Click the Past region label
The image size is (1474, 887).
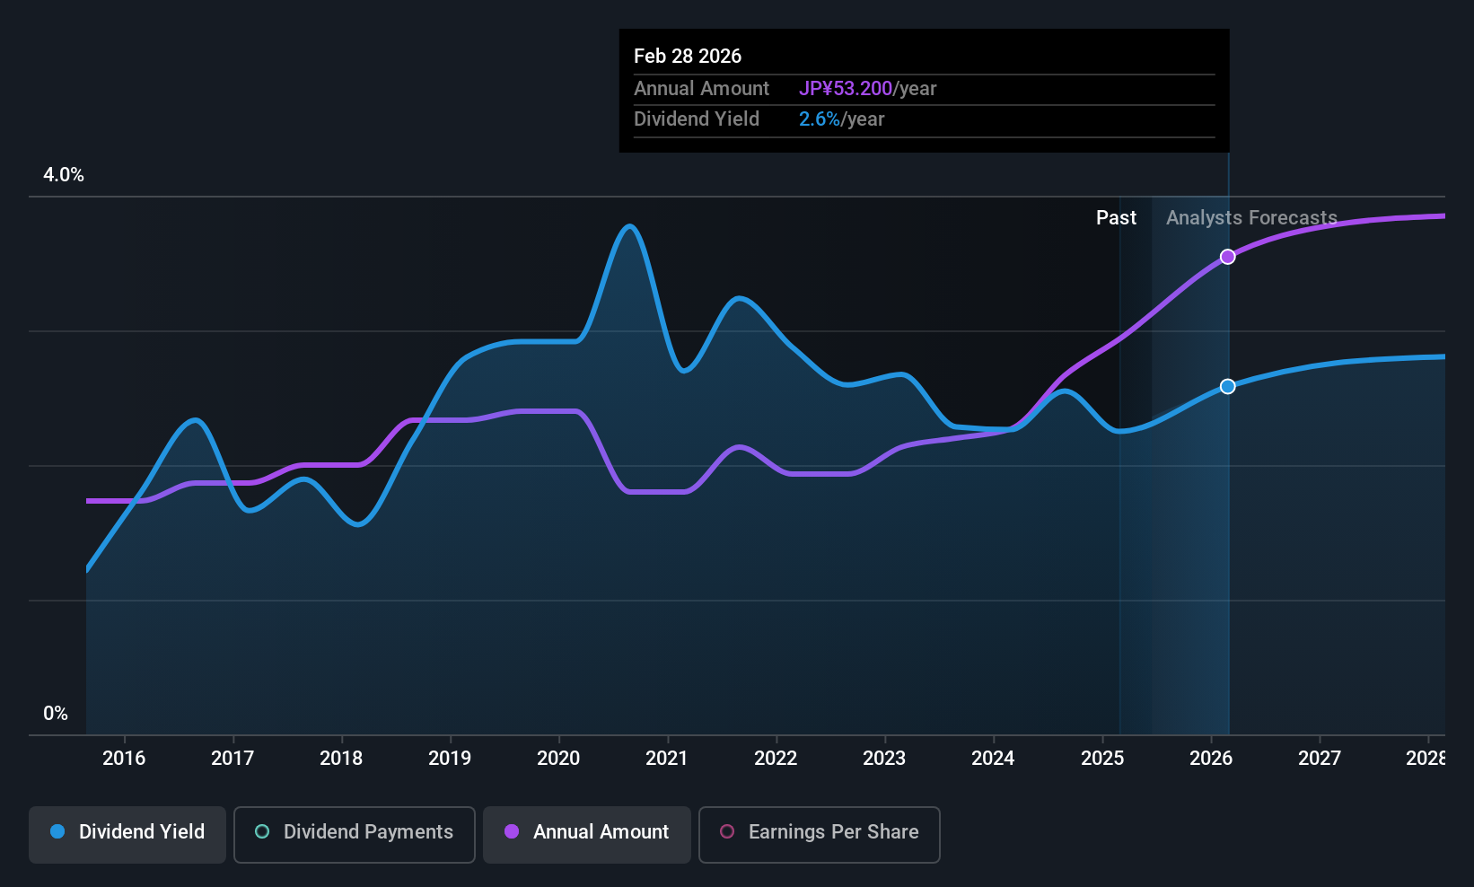[1116, 218]
